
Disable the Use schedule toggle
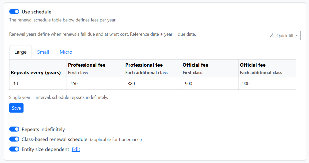(x=14, y=11)
